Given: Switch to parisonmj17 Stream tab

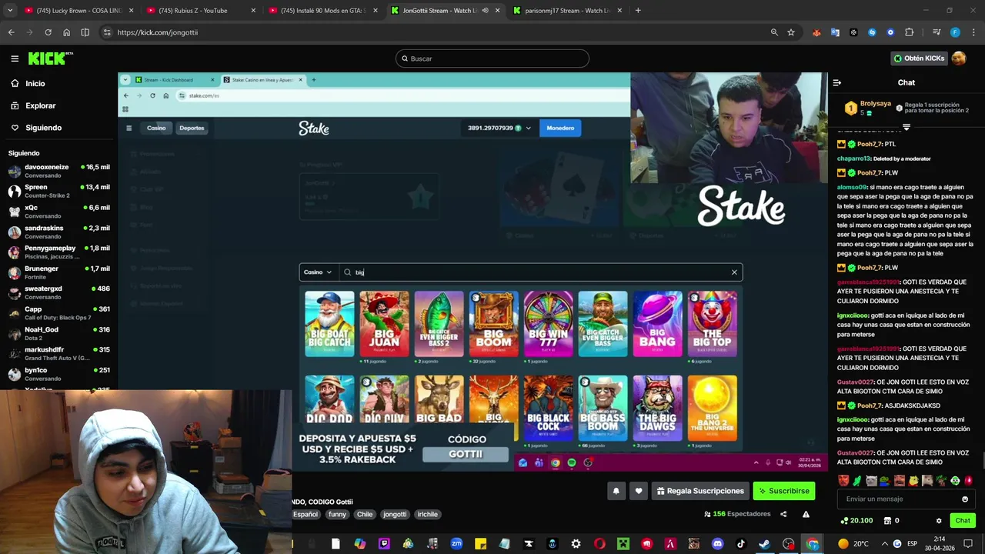Looking at the screenshot, I should coord(568,11).
